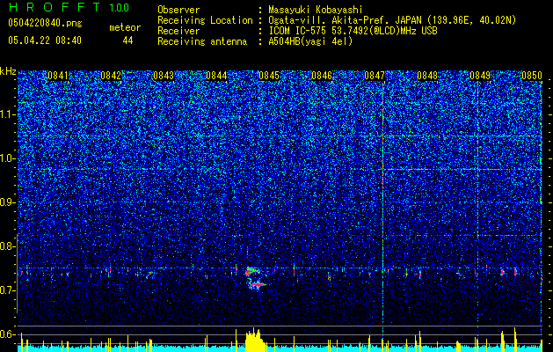Click the 0.8 kHz axis label
Screen dimensions: 553x352
pyautogui.click(x=8, y=246)
